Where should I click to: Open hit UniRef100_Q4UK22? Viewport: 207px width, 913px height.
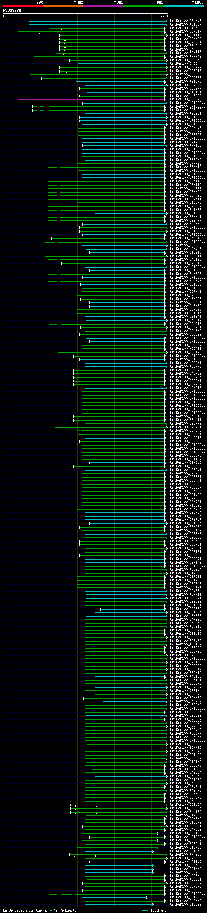click(186, 655)
